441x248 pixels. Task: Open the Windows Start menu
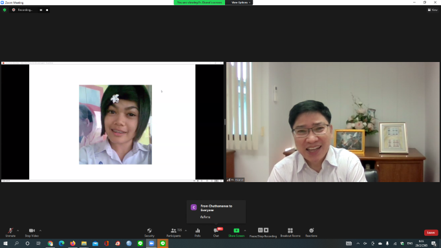(5, 243)
